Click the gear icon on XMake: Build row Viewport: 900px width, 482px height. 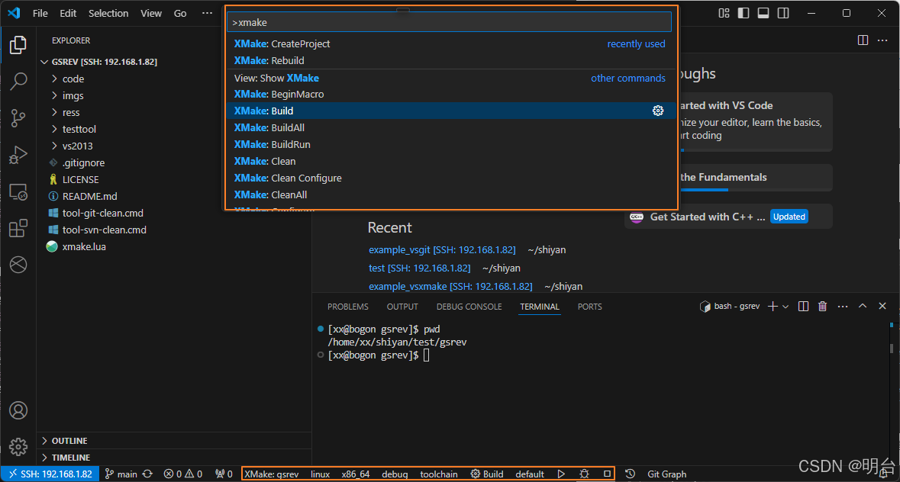(658, 111)
